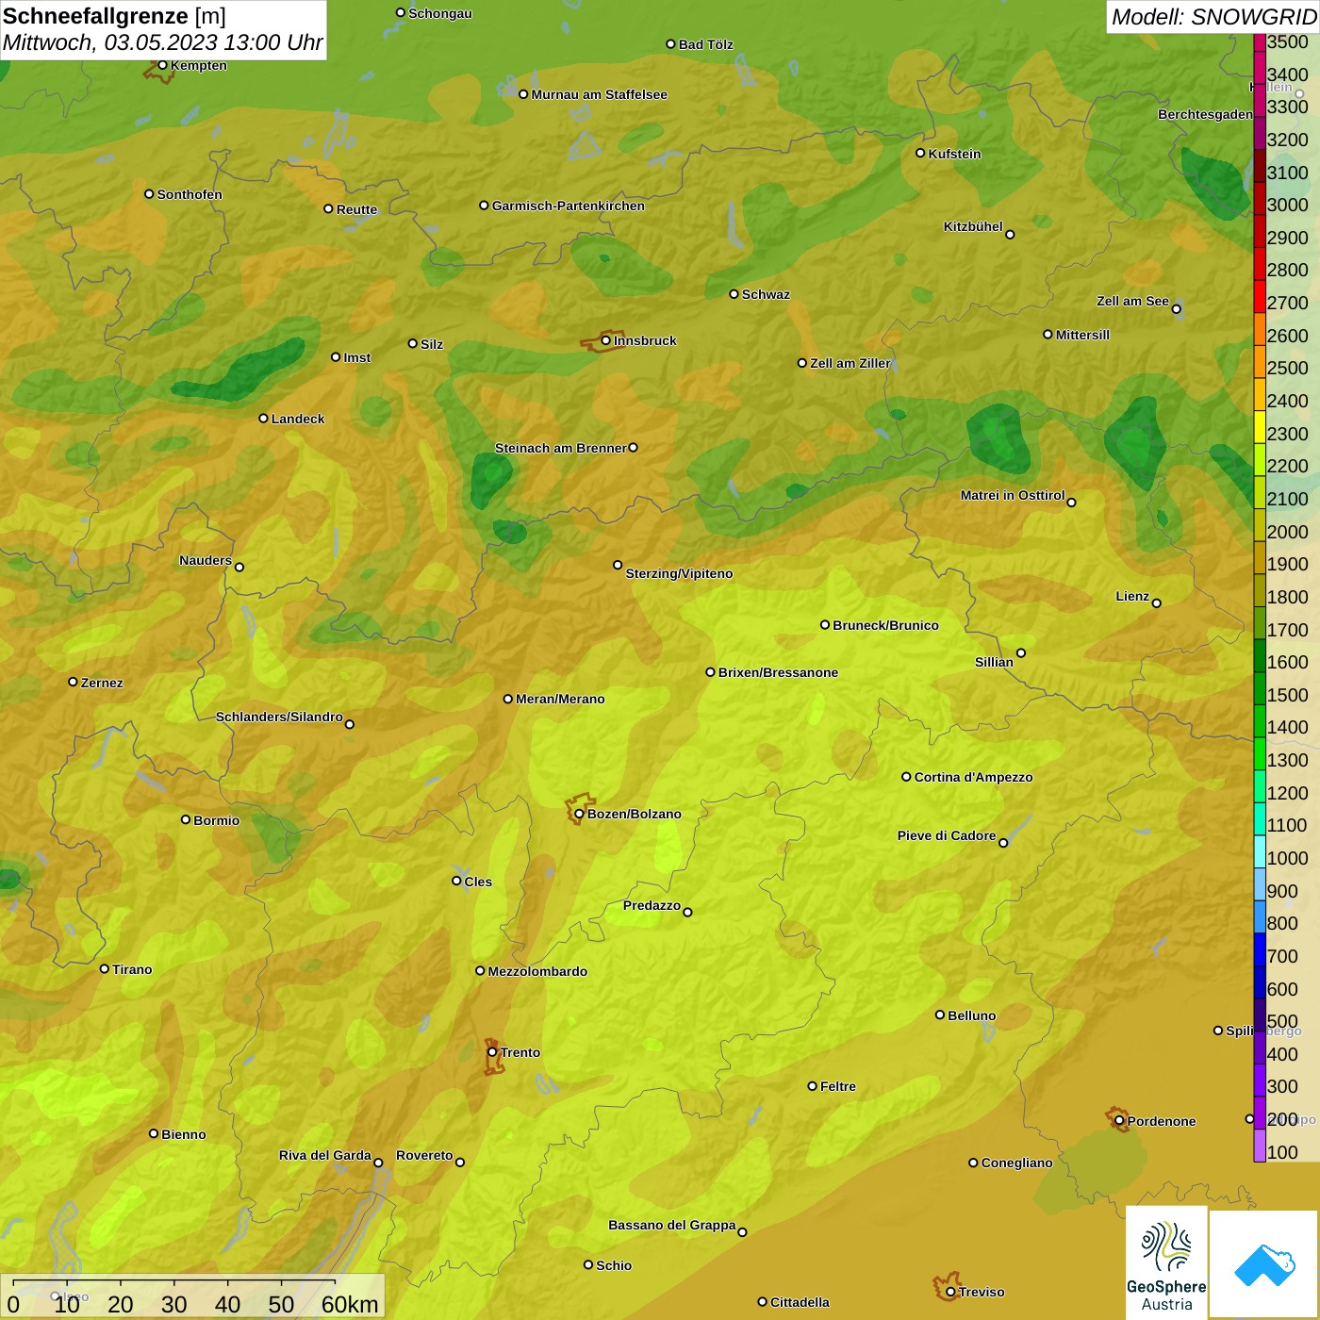Viewport: 1320px width, 1320px height.
Task: Click the Bozen/Bolzano city marker
Action: 579,814
